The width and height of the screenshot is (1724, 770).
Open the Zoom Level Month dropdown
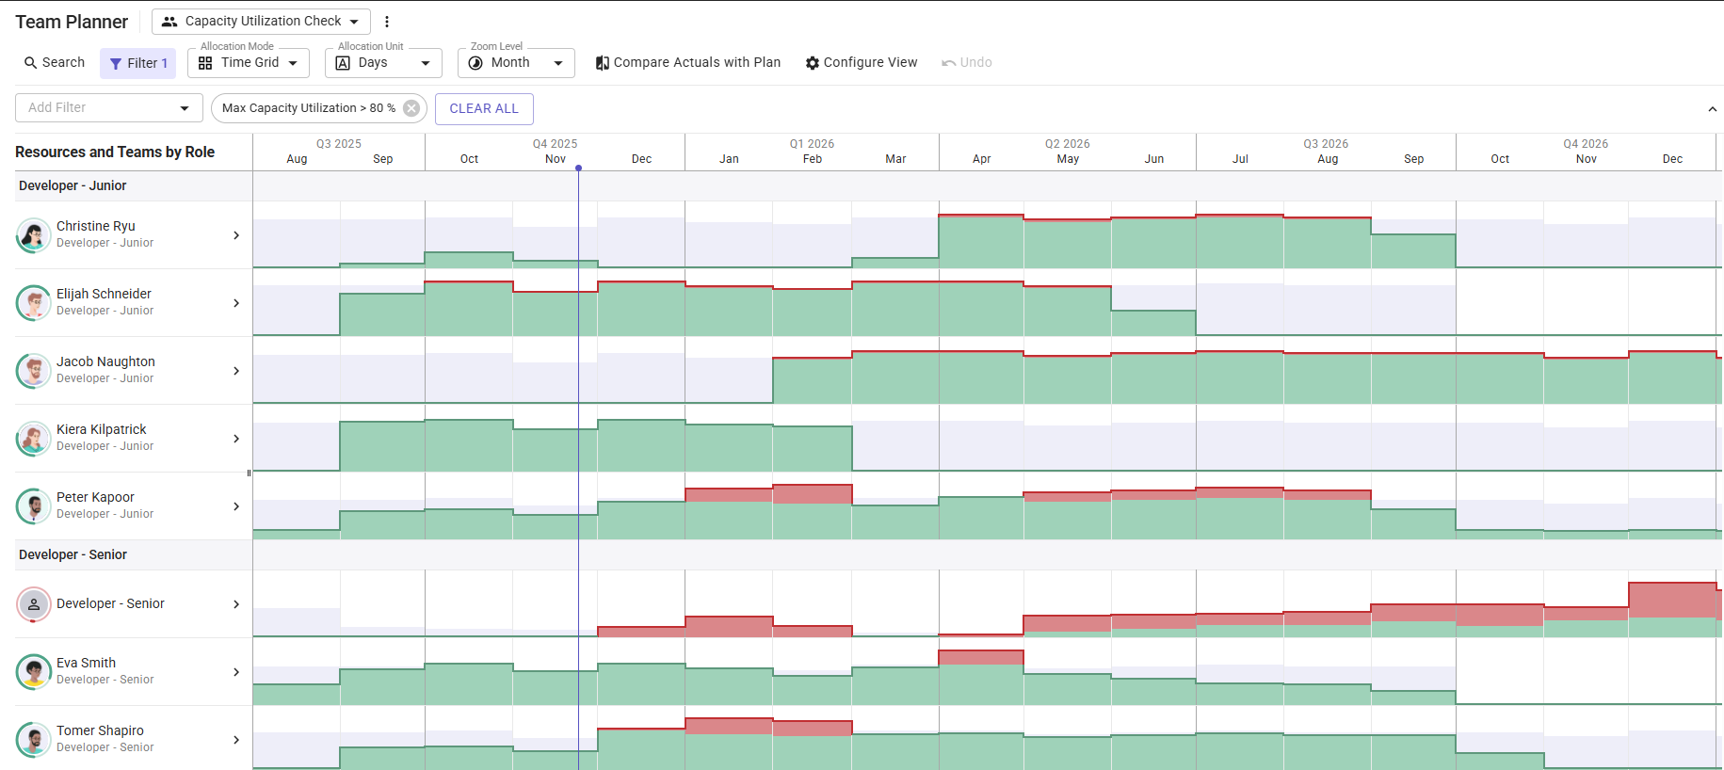coord(516,63)
